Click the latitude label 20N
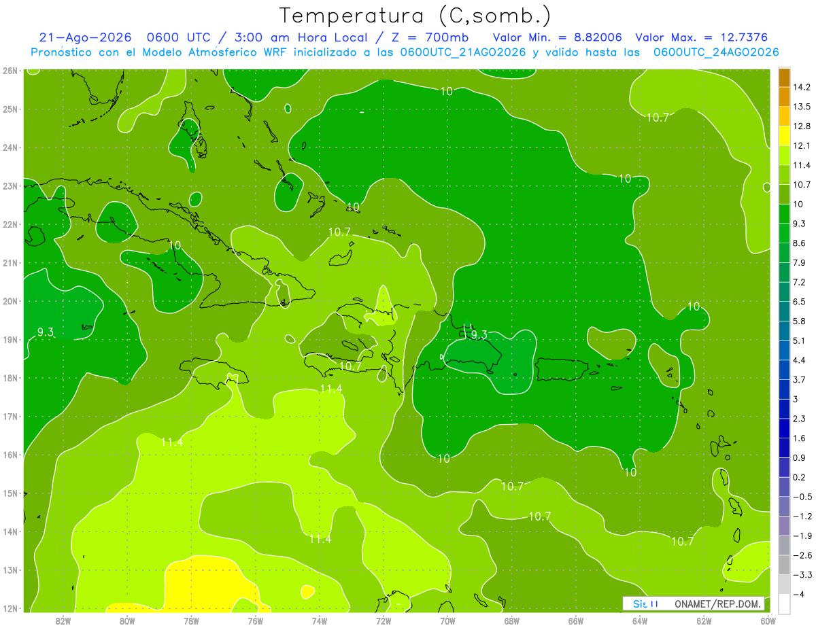This screenshot has height=630, width=816. click(x=10, y=301)
